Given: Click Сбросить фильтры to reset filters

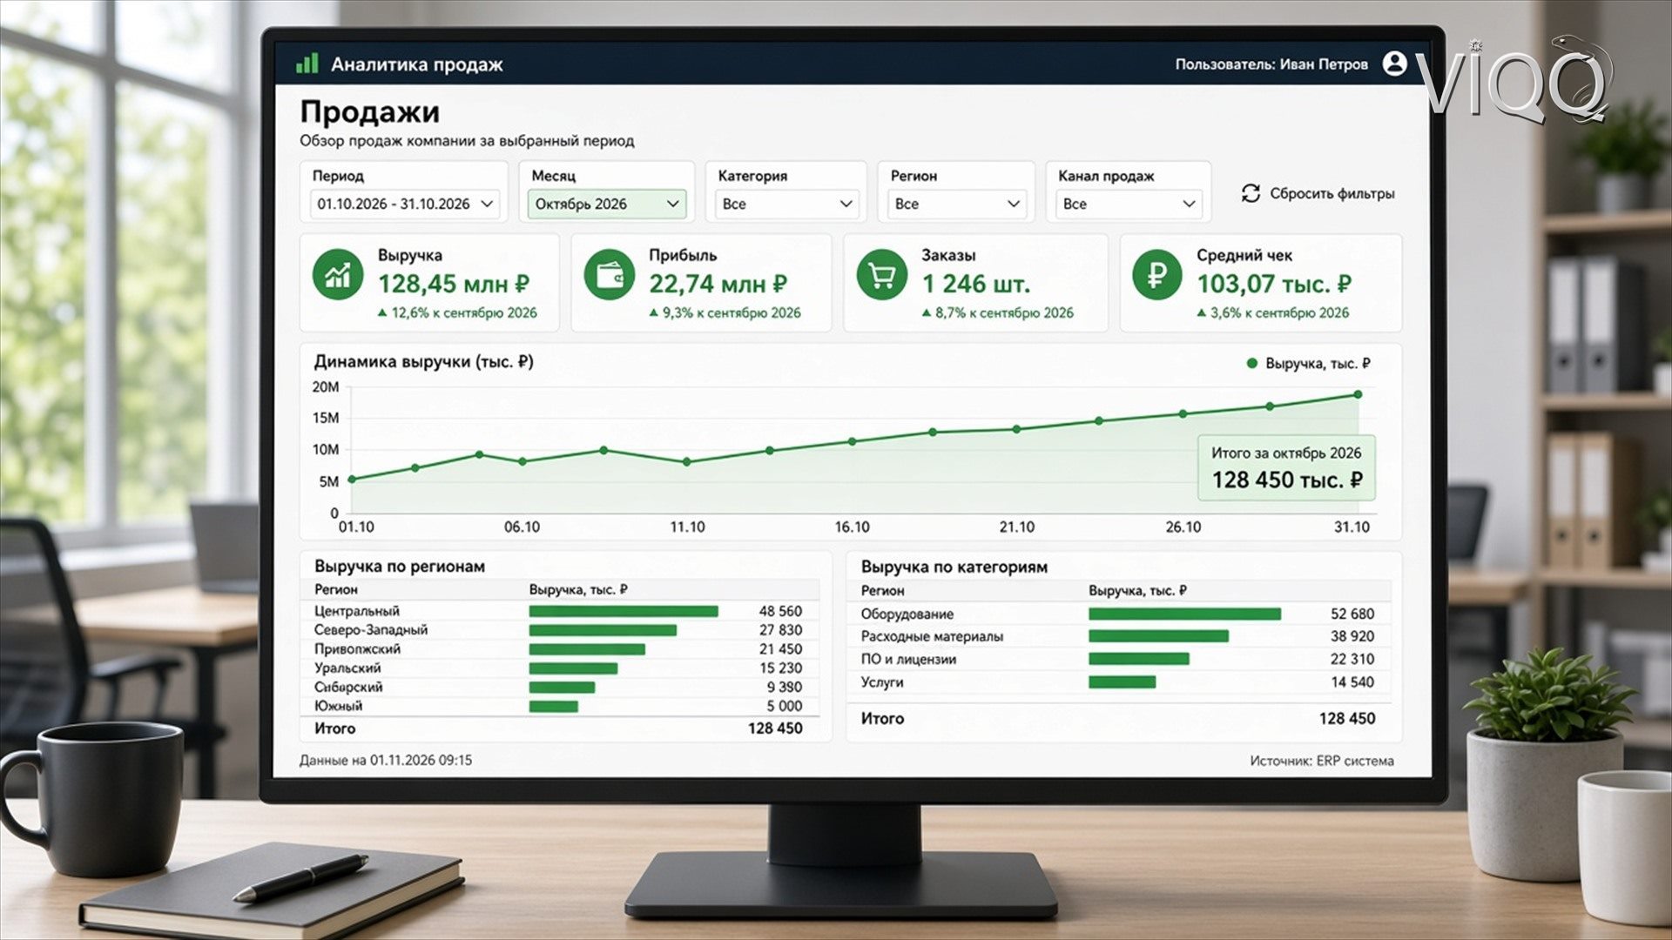Looking at the screenshot, I should [x=1318, y=193].
